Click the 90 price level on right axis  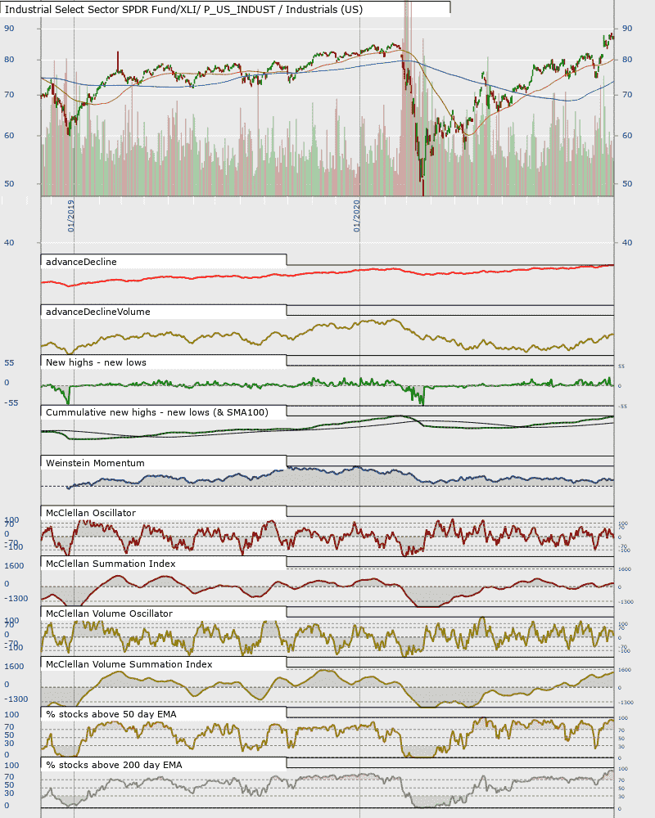(627, 28)
